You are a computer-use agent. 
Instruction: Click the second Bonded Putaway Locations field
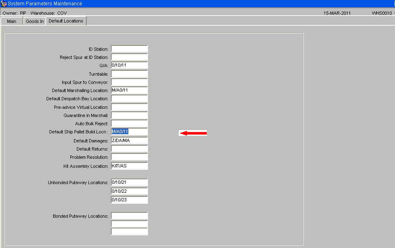[130, 224]
